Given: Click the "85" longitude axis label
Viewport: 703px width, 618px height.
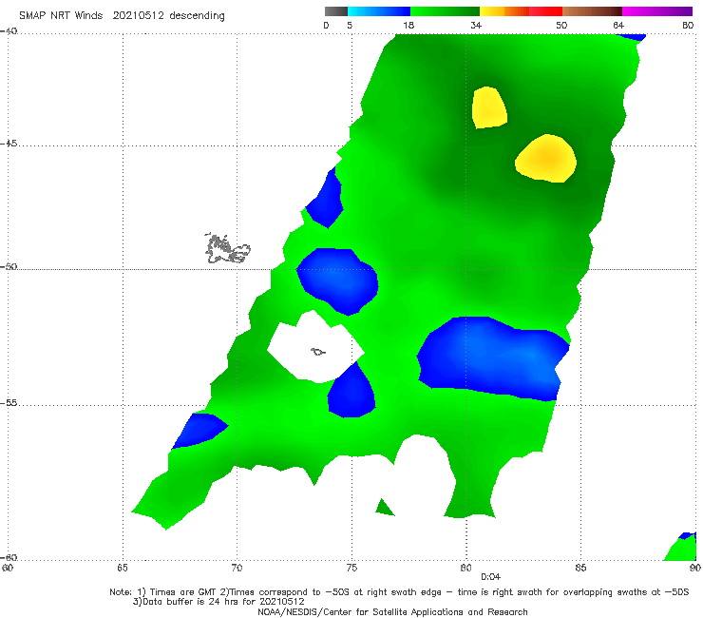Looking at the screenshot, I should [580, 568].
